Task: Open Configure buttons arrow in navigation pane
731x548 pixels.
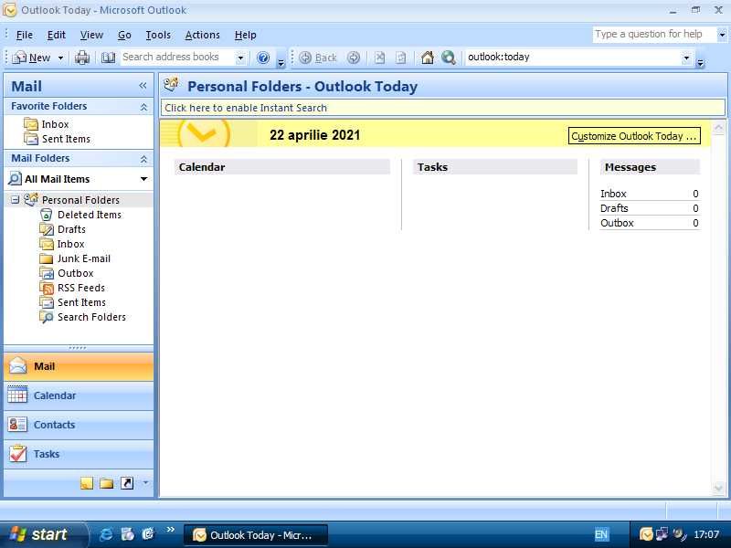Action: (145, 483)
